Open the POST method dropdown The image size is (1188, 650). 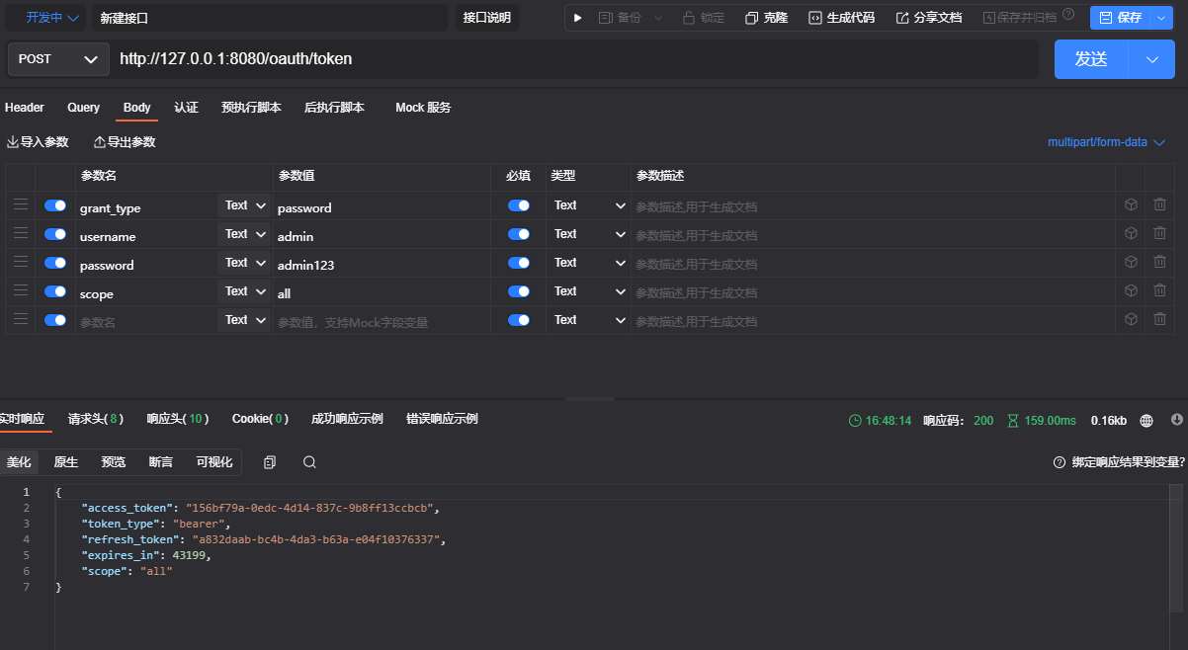(57, 59)
